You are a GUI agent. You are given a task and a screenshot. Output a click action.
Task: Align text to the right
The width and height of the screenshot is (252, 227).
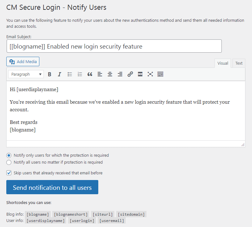click(120, 74)
